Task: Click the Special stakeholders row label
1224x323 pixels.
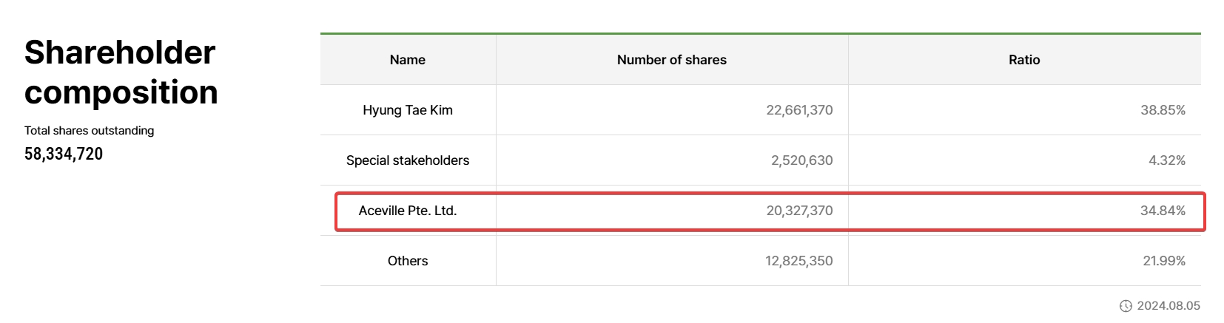Action: point(408,160)
